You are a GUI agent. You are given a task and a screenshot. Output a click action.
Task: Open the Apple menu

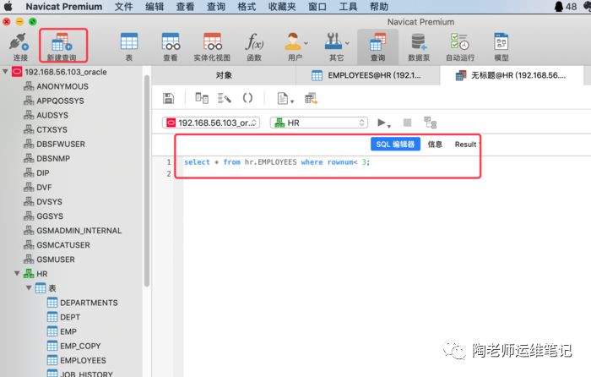8,7
